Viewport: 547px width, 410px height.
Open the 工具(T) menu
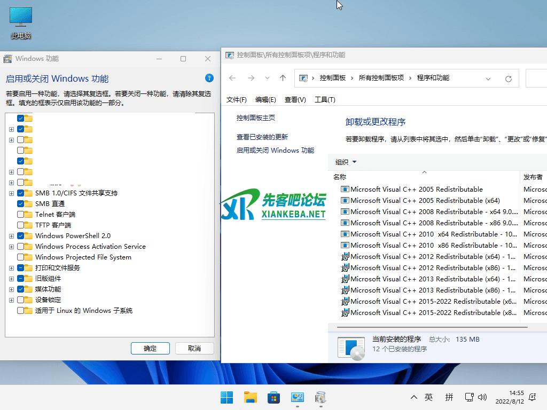coord(325,100)
